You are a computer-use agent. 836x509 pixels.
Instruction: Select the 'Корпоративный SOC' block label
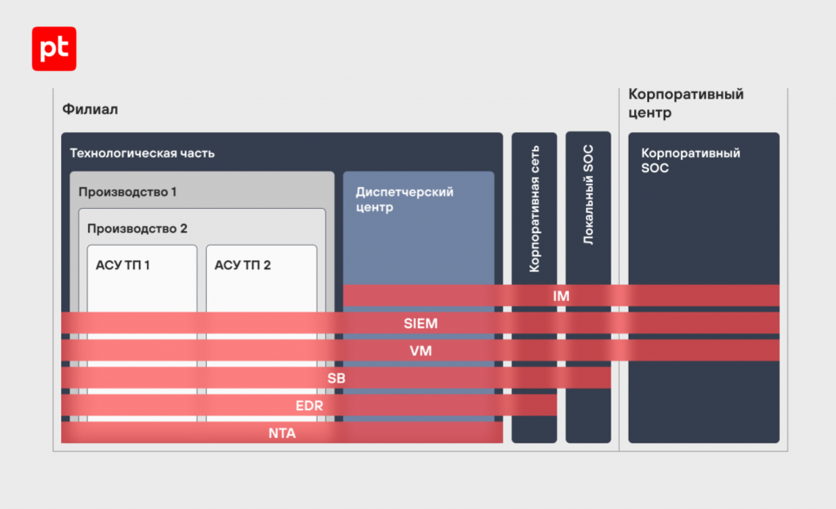691,160
